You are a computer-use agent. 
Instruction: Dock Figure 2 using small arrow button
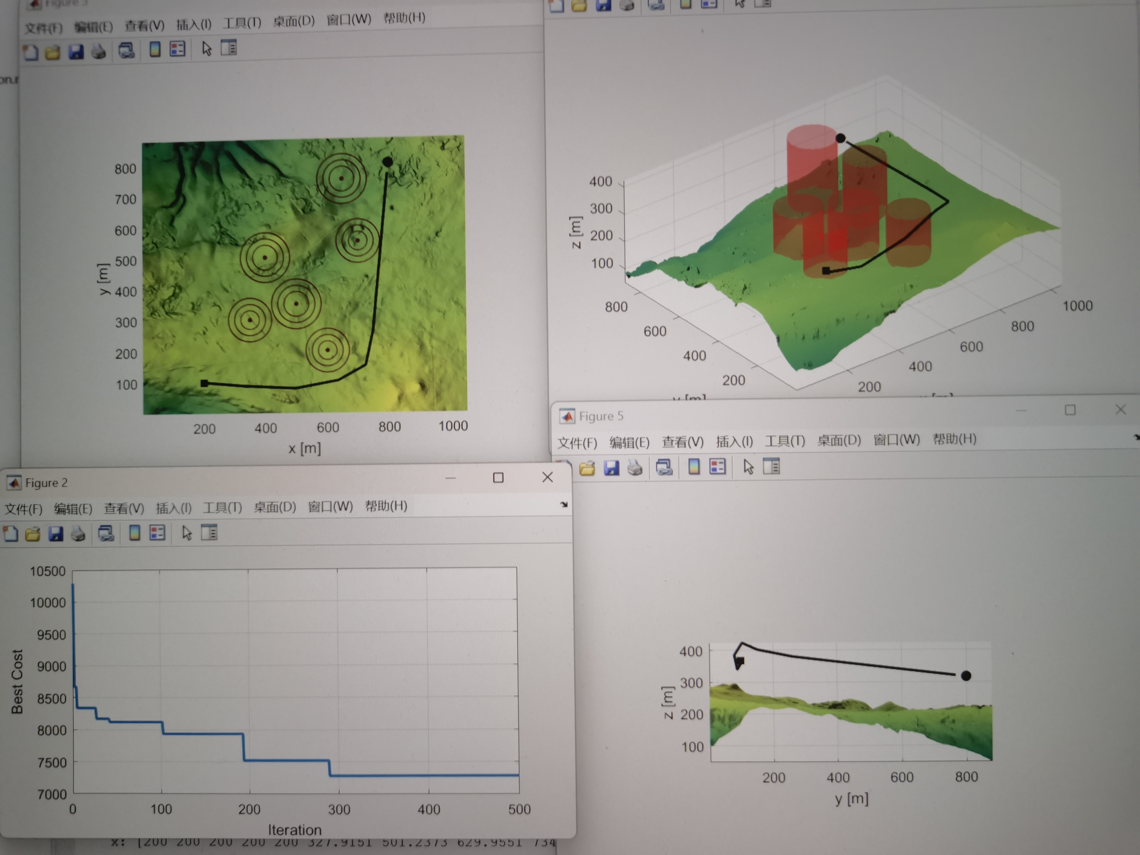click(564, 505)
